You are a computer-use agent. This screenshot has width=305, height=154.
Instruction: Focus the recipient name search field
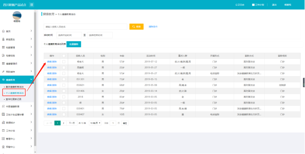pyautogui.click(x=85, y=27)
